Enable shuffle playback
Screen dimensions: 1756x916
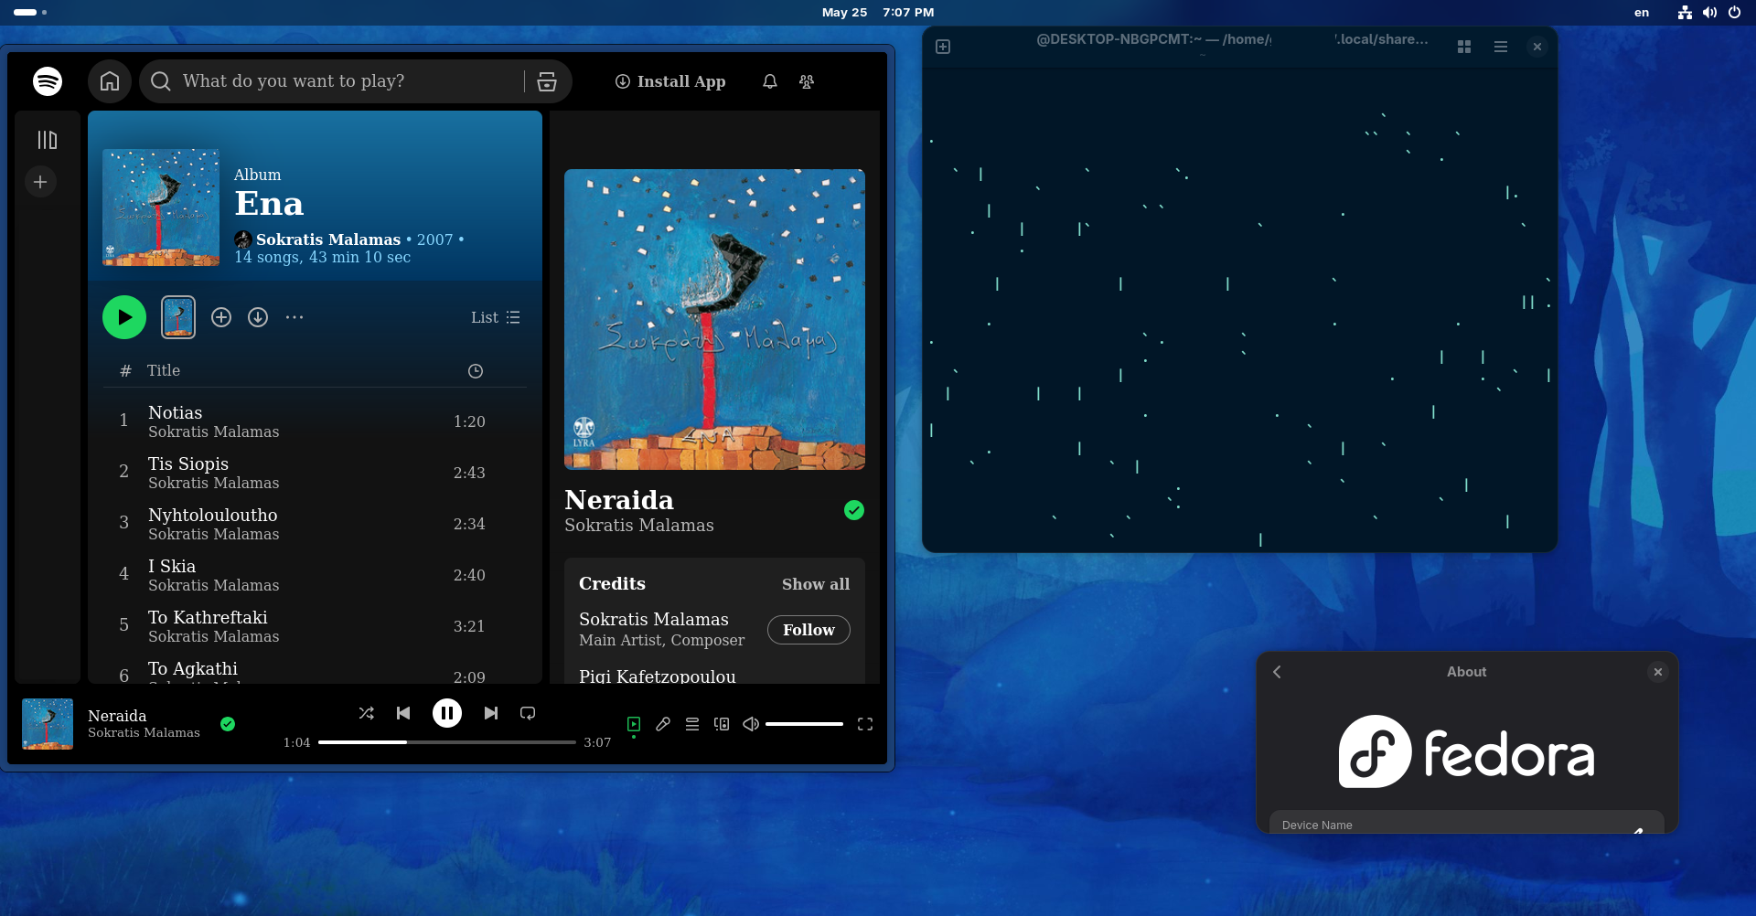(366, 713)
